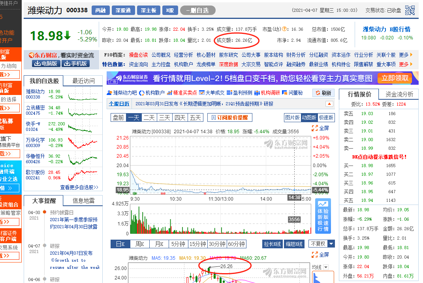Expand more 特色数据 links arrow
This screenshot has height=283, width=423.
[x=412, y=64]
